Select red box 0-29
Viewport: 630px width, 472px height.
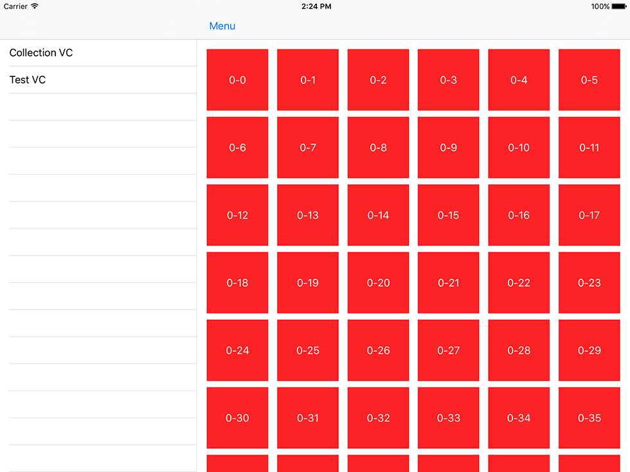[589, 351]
